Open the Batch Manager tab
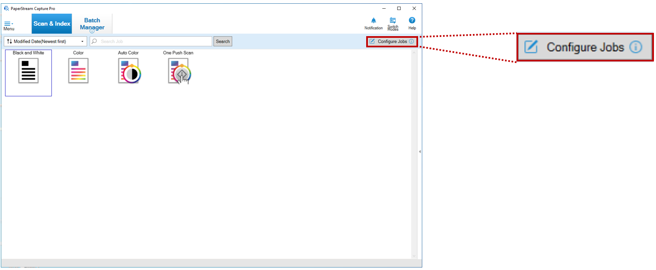The width and height of the screenshot is (656, 270). (92, 24)
